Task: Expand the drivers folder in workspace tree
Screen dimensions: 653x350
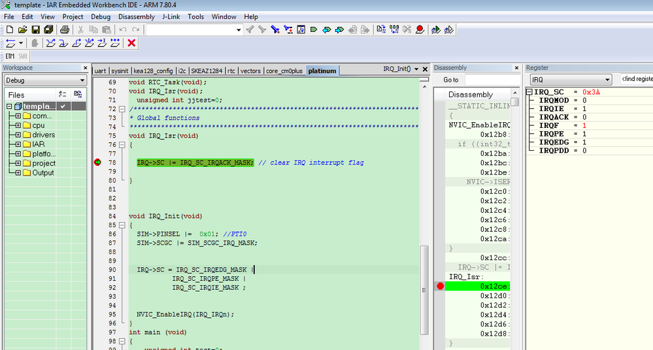Action: tap(18, 135)
